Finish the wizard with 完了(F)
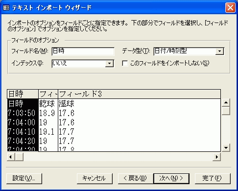Screen dimensions: 238x191 (213, 178)
